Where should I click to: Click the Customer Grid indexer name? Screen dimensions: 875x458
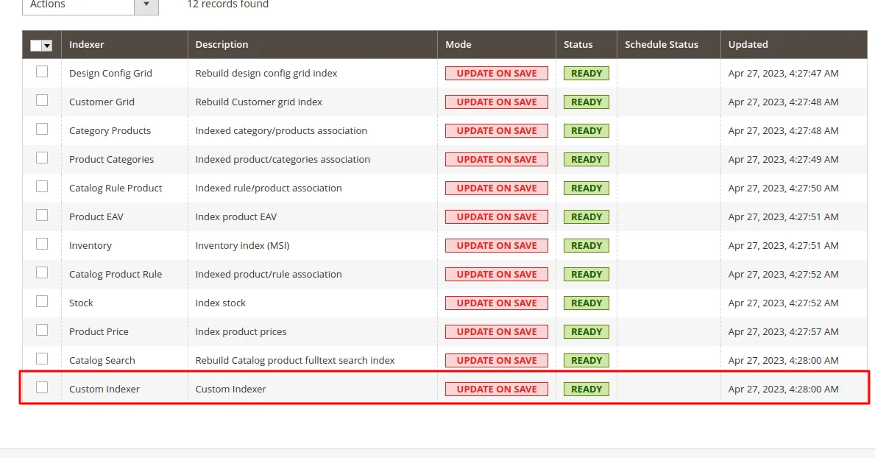pyautogui.click(x=102, y=102)
